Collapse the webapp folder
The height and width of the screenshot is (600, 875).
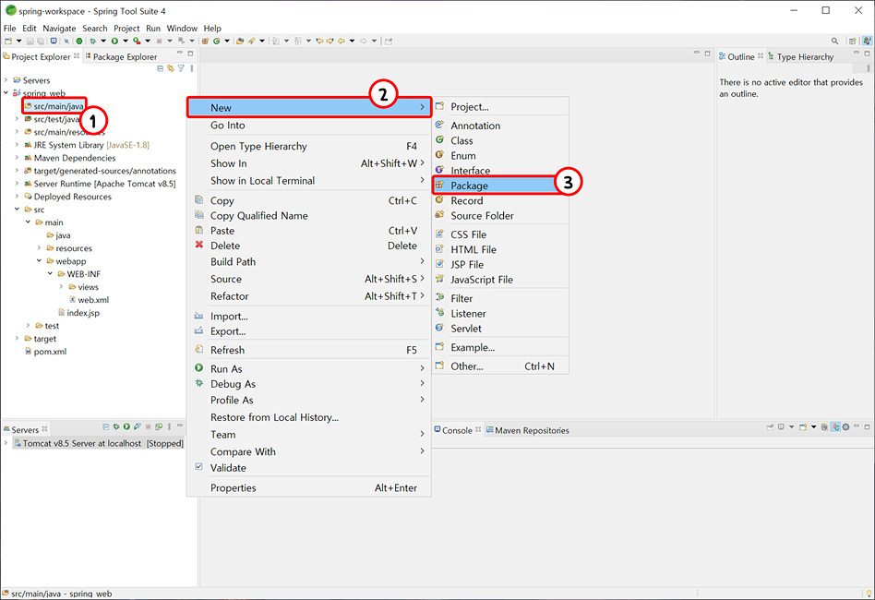click(39, 261)
